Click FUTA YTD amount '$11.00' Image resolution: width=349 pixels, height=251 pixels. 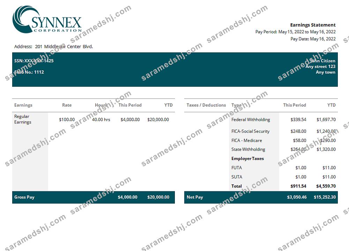[329, 168]
